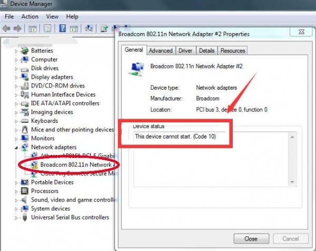Click the Close button in Properties dialog

click(251, 239)
